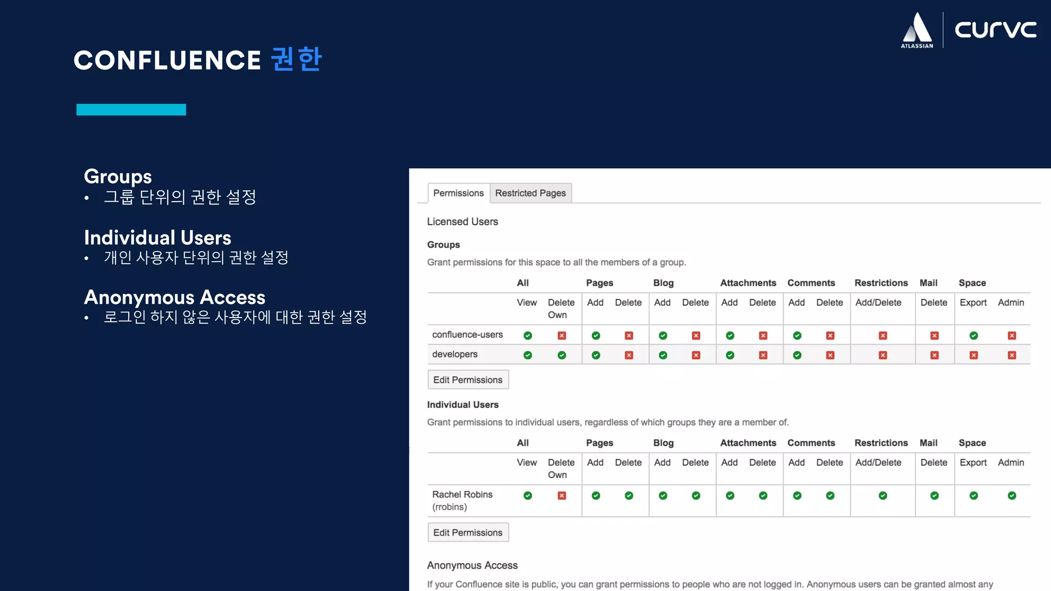The height and width of the screenshot is (591, 1051).
Task: Click confluence-users Pages Add check icon
Action: click(596, 336)
